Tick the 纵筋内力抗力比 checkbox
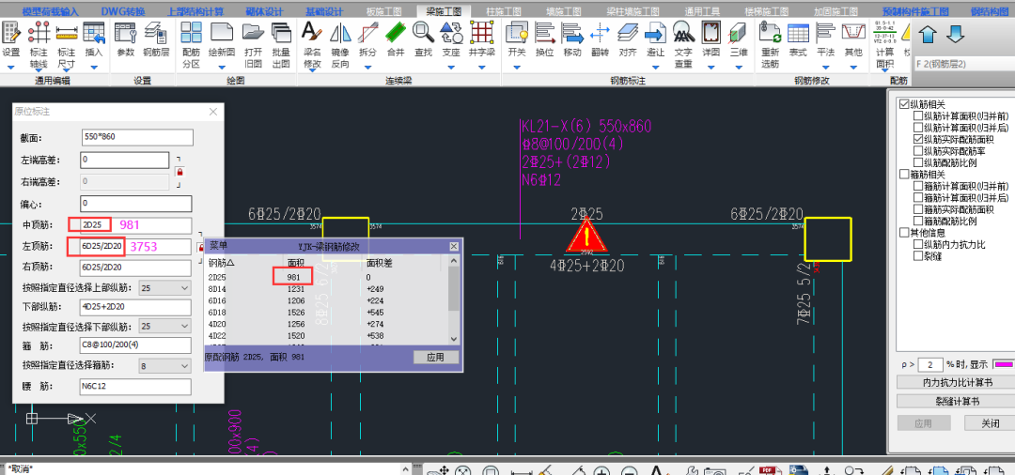The image size is (1015, 475). [918, 244]
